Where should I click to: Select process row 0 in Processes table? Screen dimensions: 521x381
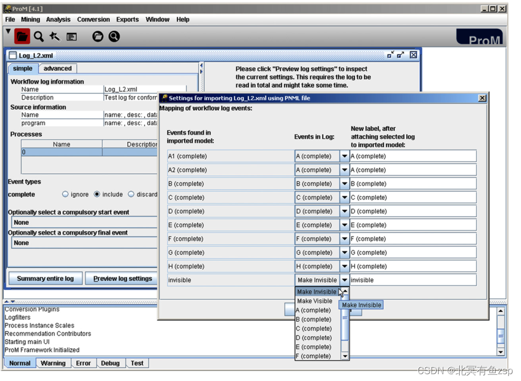pos(89,152)
